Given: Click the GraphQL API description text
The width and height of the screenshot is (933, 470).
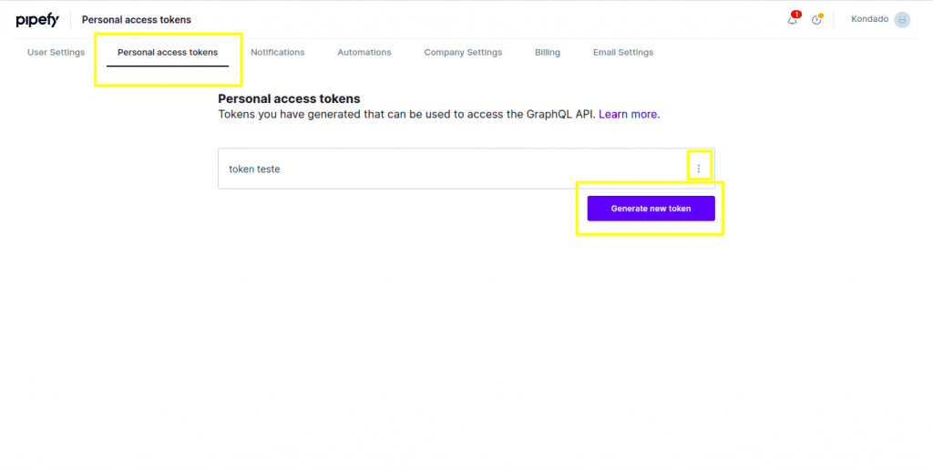Looking at the screenshot, I should coord(406,115).
